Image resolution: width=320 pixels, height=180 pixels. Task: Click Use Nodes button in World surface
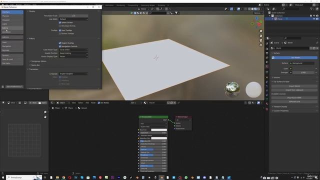294,58
